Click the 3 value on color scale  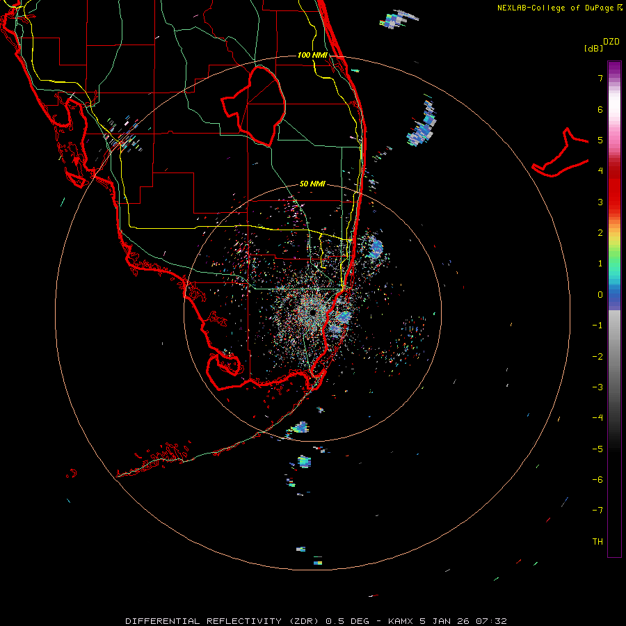point(600,202)
